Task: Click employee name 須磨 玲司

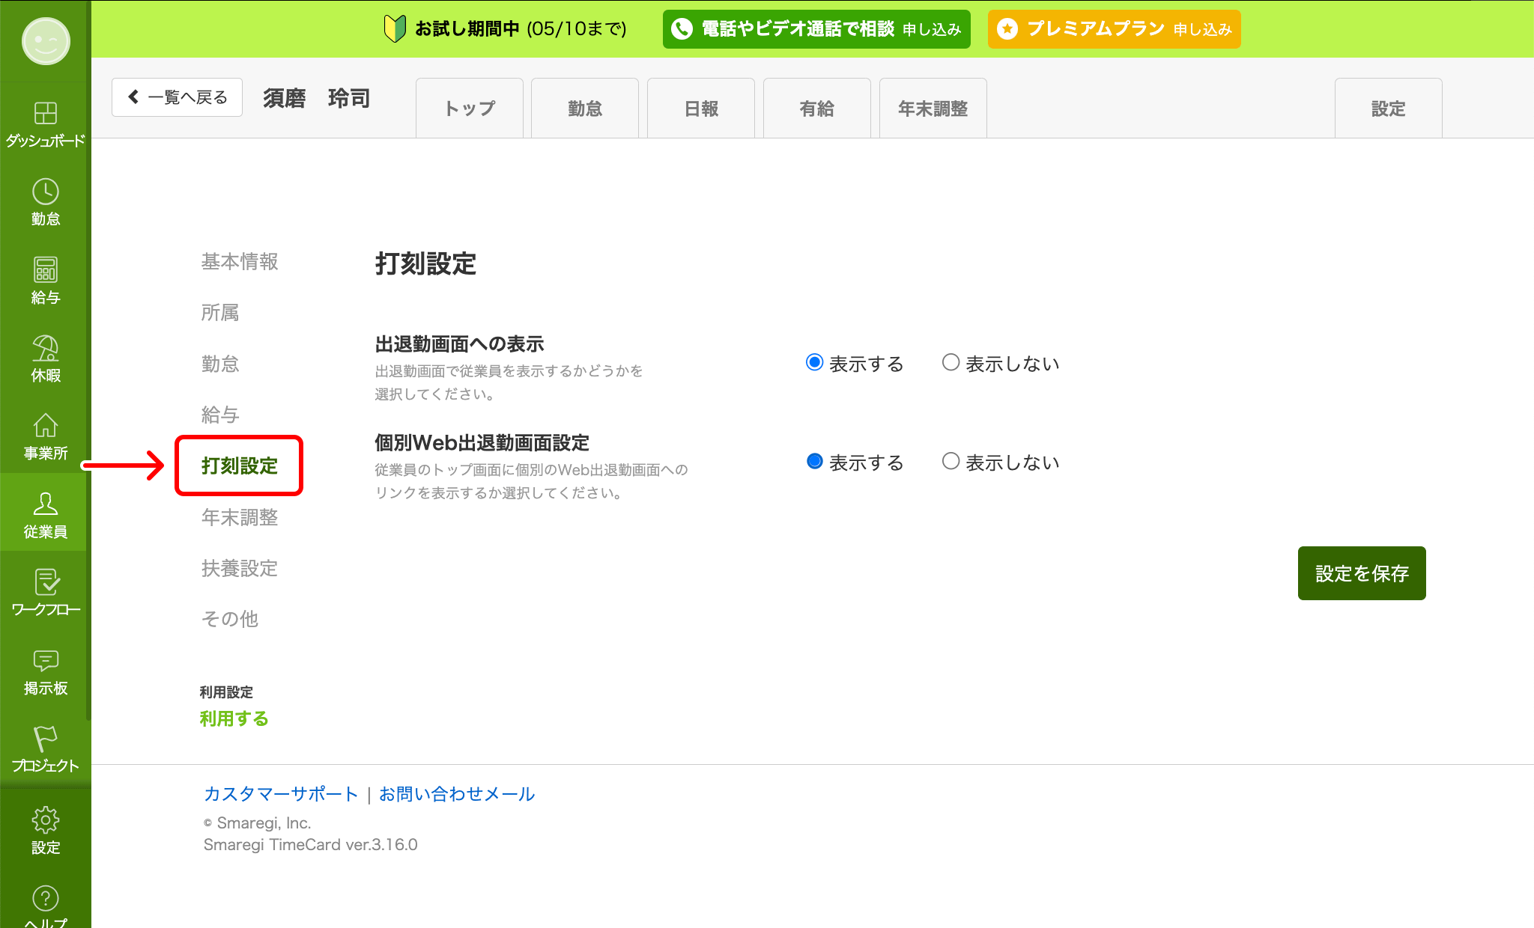Action: pos(317,98)
